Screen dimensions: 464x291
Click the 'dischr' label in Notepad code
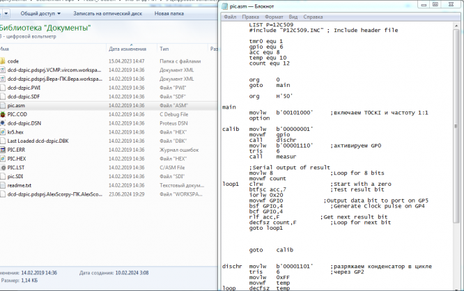(232, 266)
